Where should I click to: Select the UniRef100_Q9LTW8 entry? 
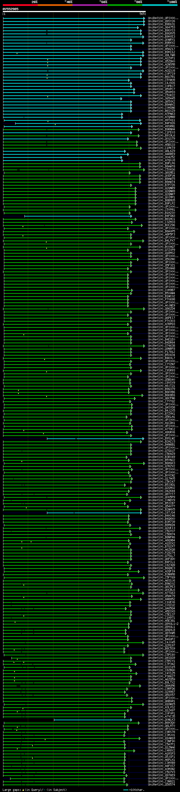[161, 55]
